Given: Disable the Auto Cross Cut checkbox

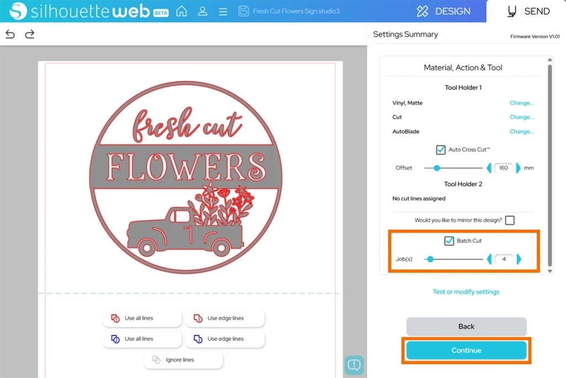Looking at the screenshot, I should click(441, 150).
